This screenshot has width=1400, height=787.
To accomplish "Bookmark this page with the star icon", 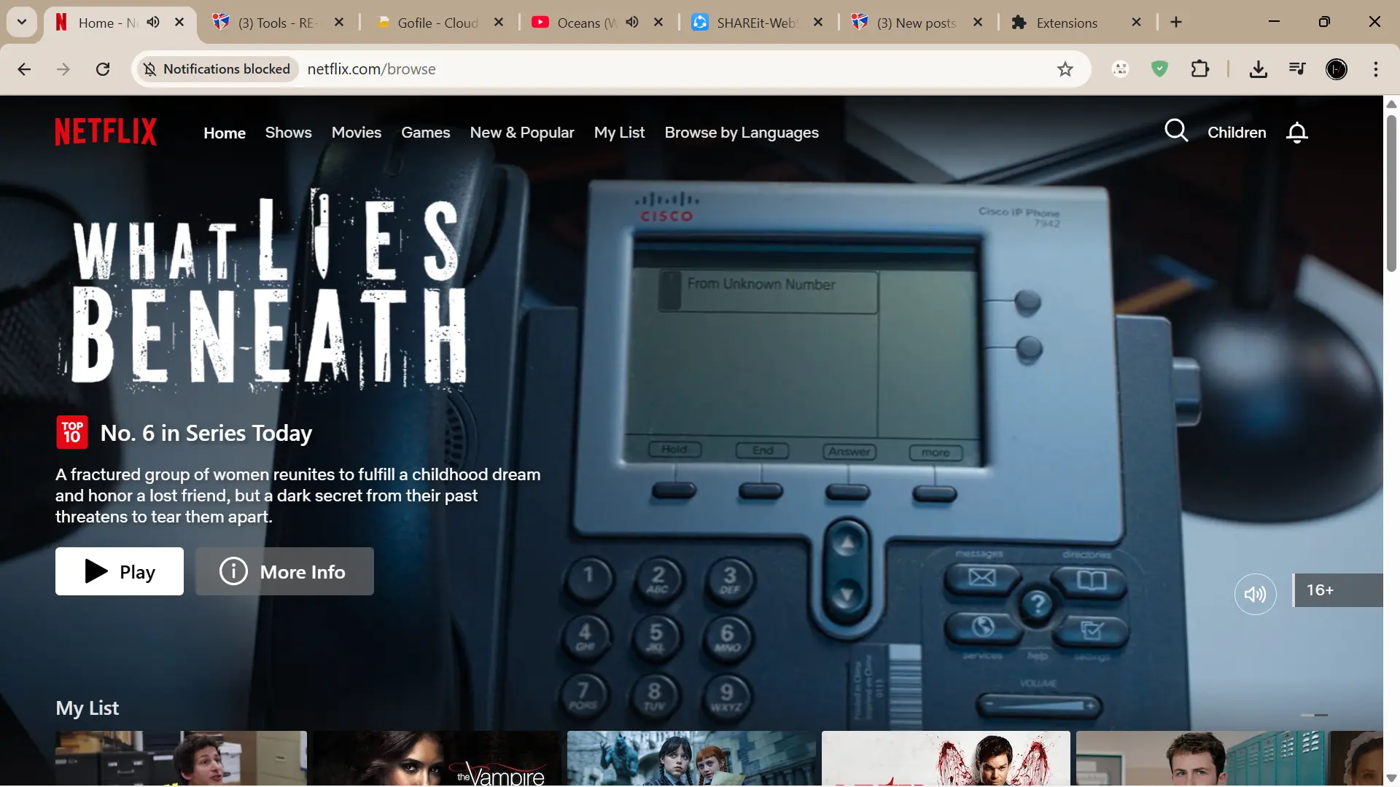I will (x=1065, y=69).
